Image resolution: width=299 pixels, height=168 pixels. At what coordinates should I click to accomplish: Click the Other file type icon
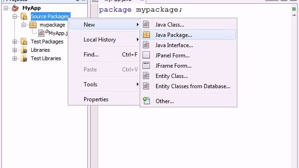[146, 101]
